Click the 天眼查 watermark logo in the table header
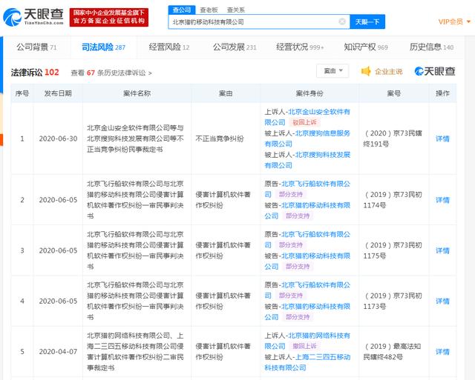The width and height of the screenshot is (475, 380). (x=435, y=71)
